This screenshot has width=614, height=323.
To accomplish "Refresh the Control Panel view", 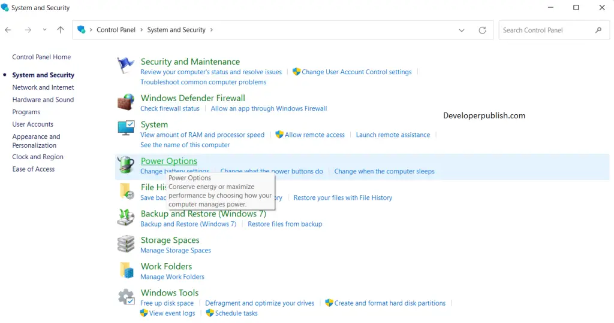I will click(483, 30).
